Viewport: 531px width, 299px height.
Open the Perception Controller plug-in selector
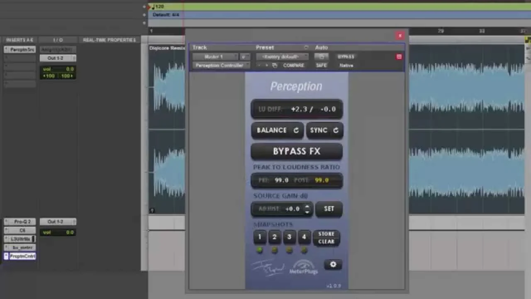[x=222, y=65]
